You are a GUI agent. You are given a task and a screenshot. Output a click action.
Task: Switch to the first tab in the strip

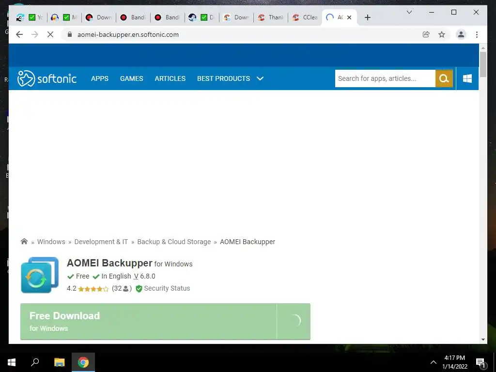point(30,17)
